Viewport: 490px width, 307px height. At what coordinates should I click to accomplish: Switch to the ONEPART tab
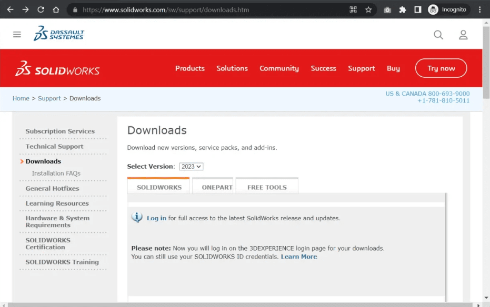213,187
